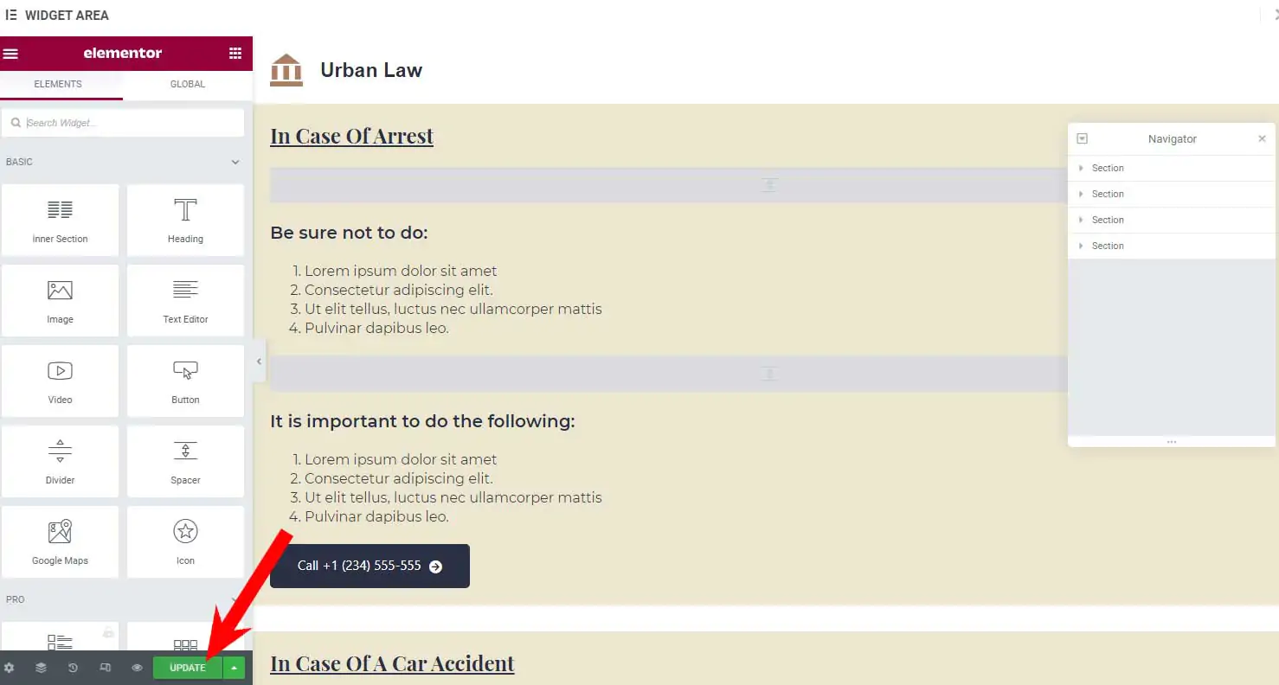Open the widgets grid icon in header

(x=235, y=54)
